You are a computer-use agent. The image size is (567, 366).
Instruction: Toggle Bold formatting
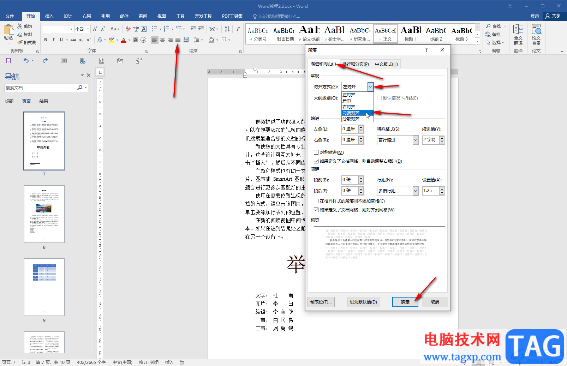[46, 40]
